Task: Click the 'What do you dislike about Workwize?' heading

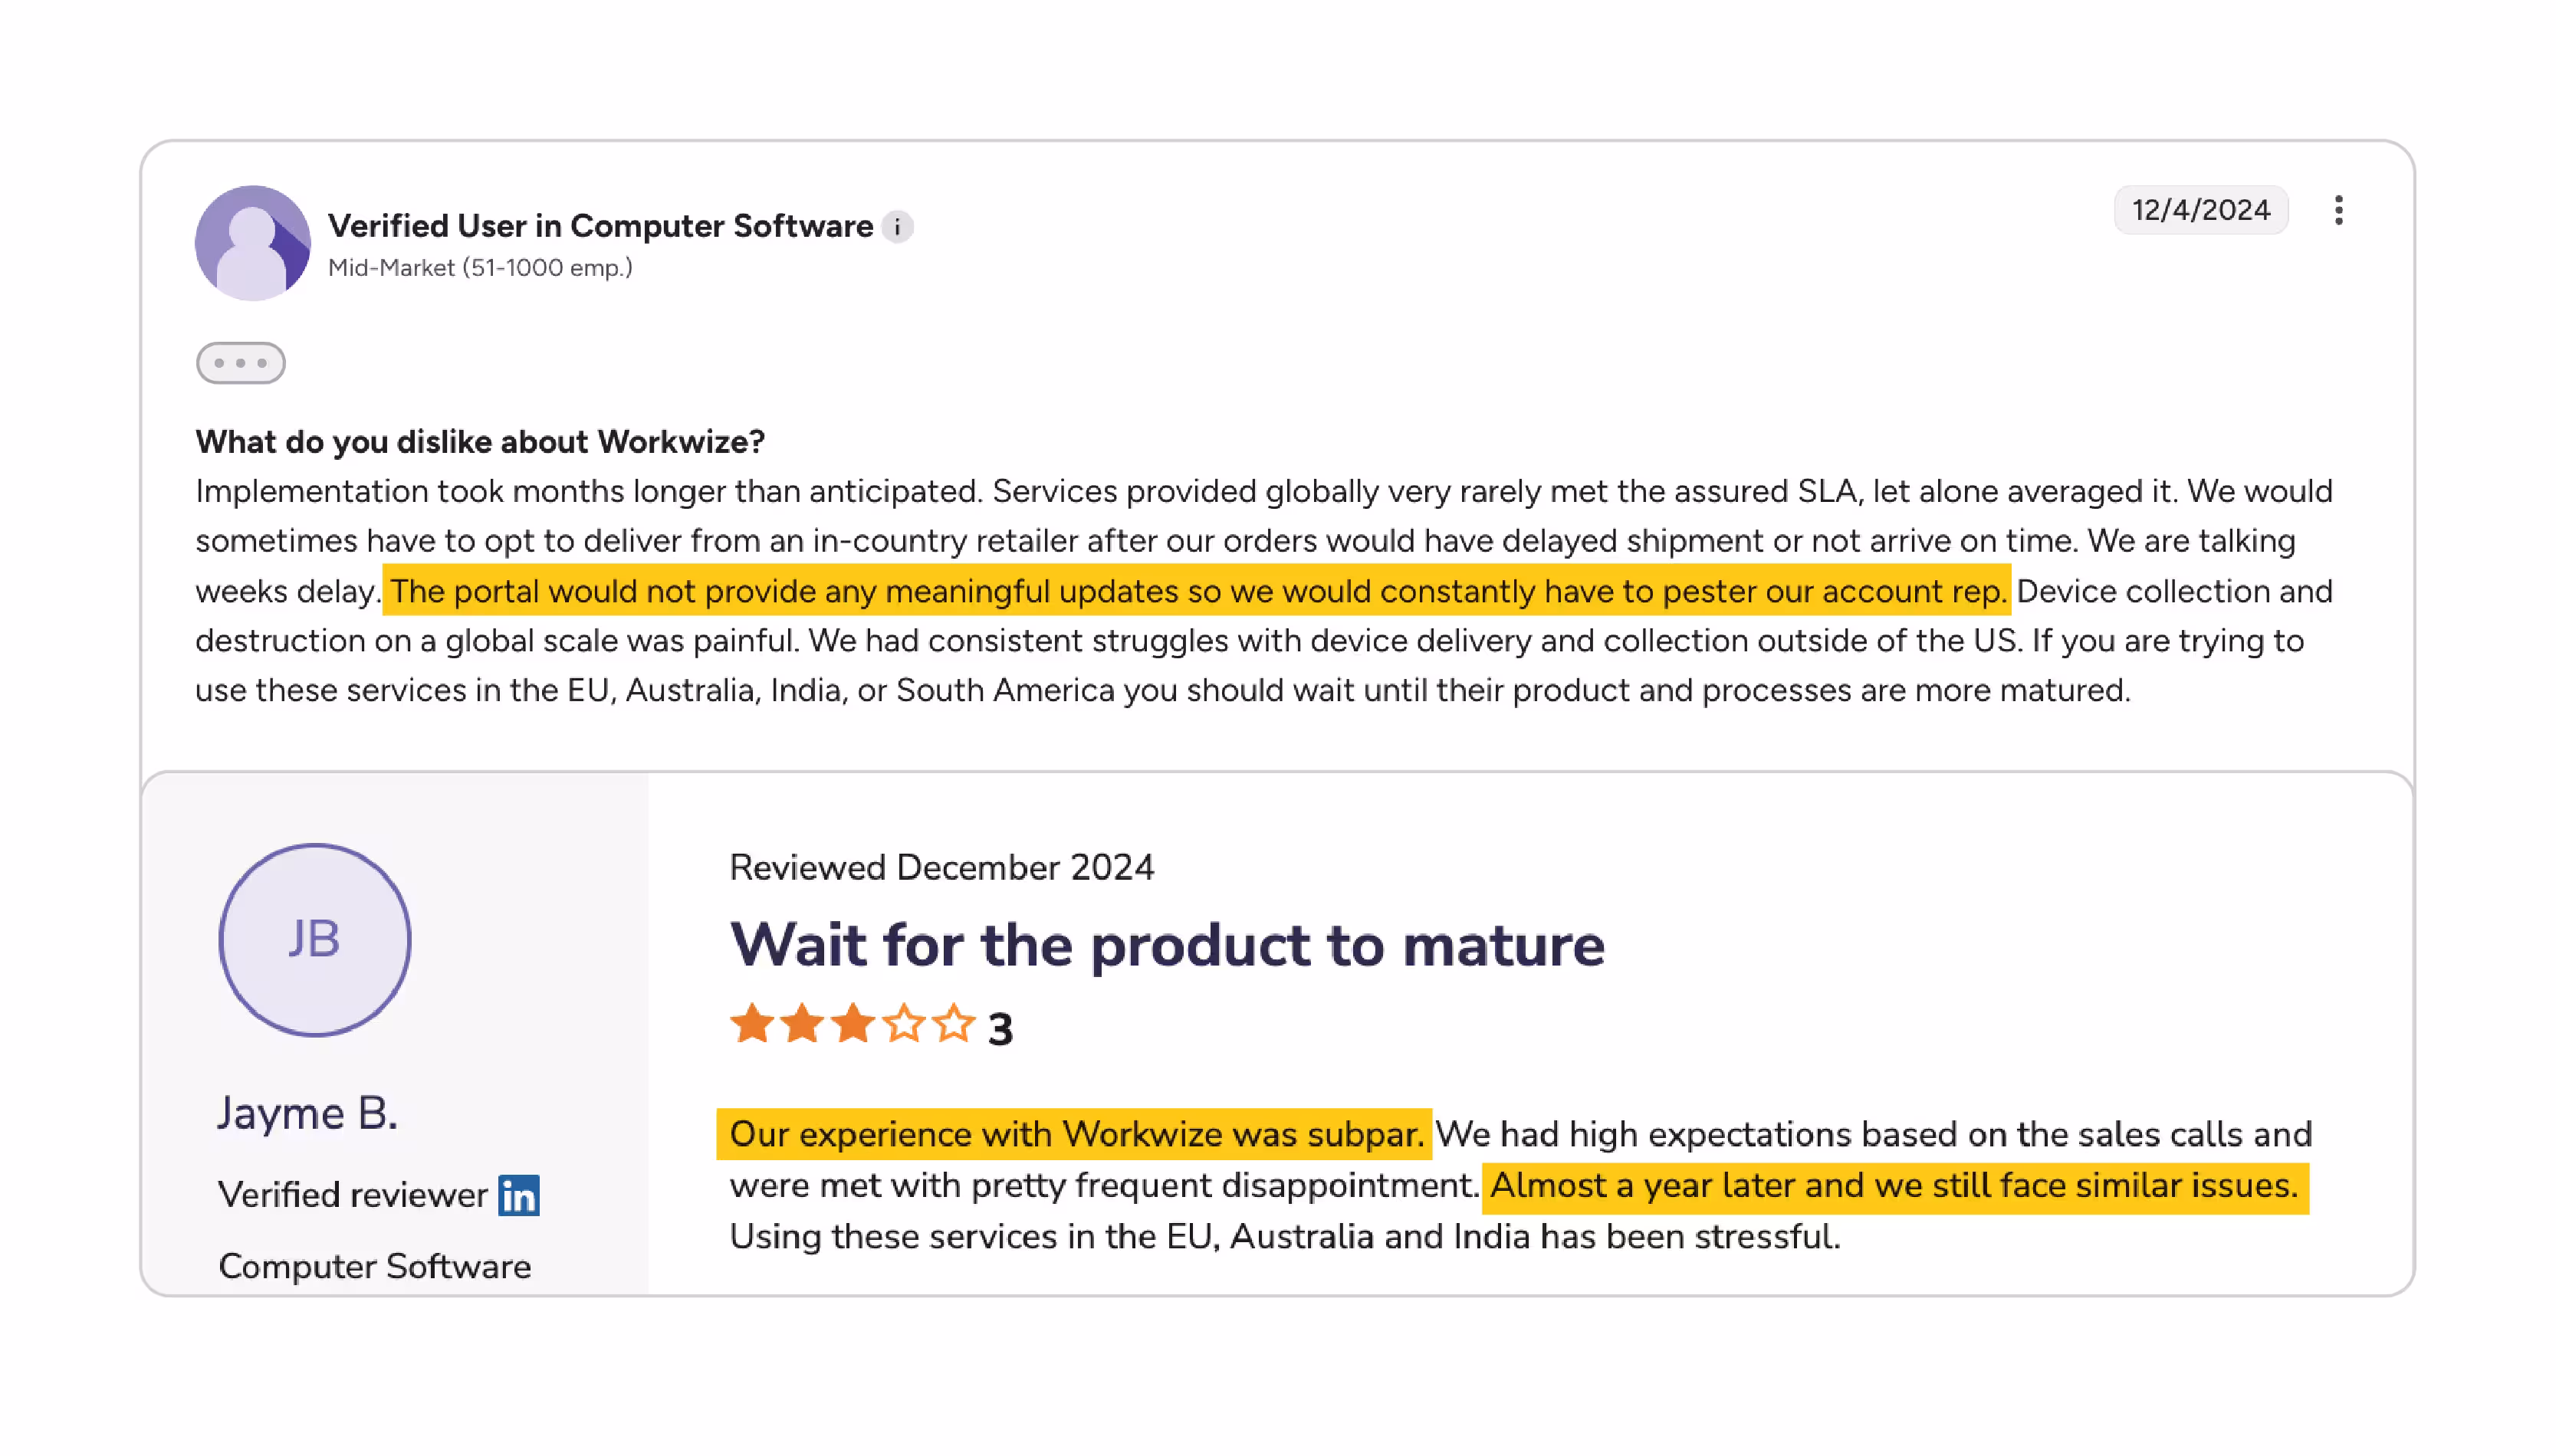Action: (x=480, y=442)
